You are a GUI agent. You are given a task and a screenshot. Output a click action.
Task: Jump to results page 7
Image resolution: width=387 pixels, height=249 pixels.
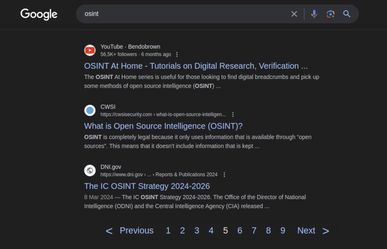(x=254, y=231)
